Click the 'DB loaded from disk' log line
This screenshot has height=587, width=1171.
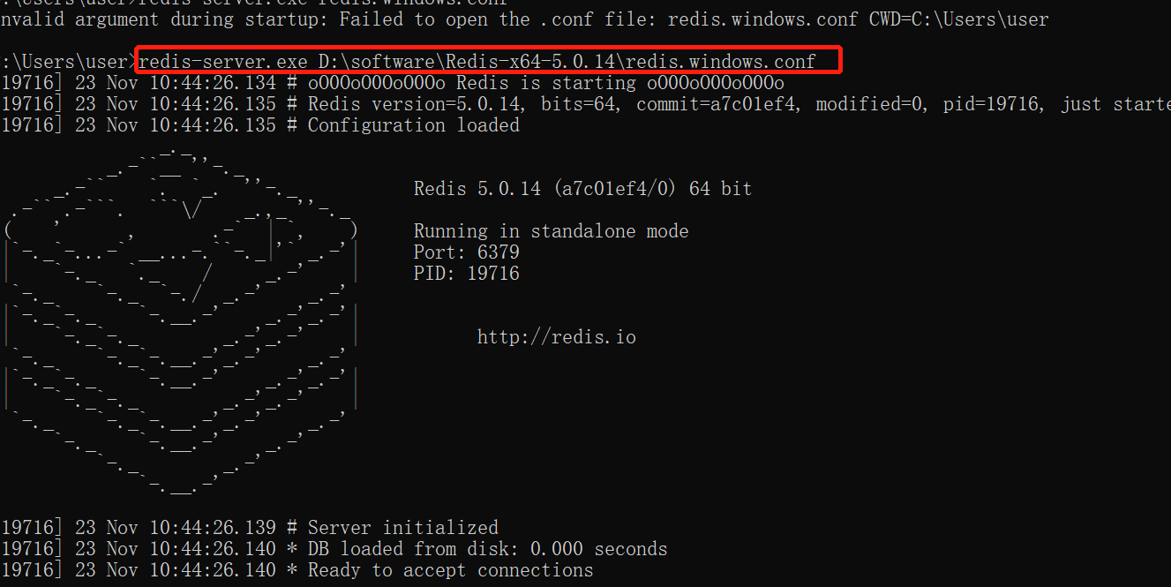pyautogui.click(x=334, y=549)
